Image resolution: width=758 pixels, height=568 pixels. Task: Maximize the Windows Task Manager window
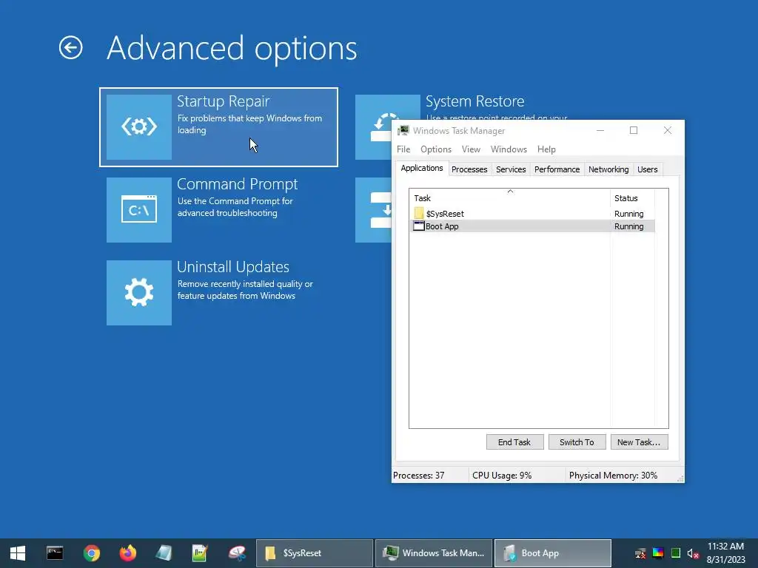tap(634, 130)
